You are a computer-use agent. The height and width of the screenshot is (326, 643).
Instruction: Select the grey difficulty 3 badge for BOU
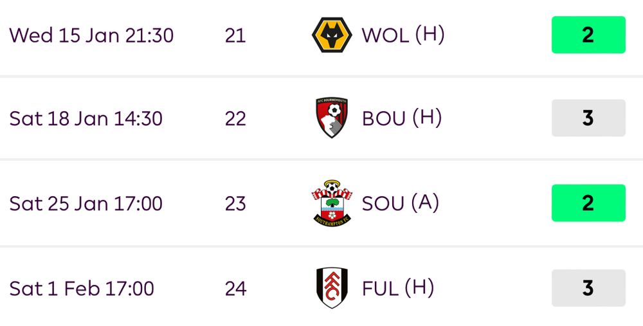click(x=588, y=118)
